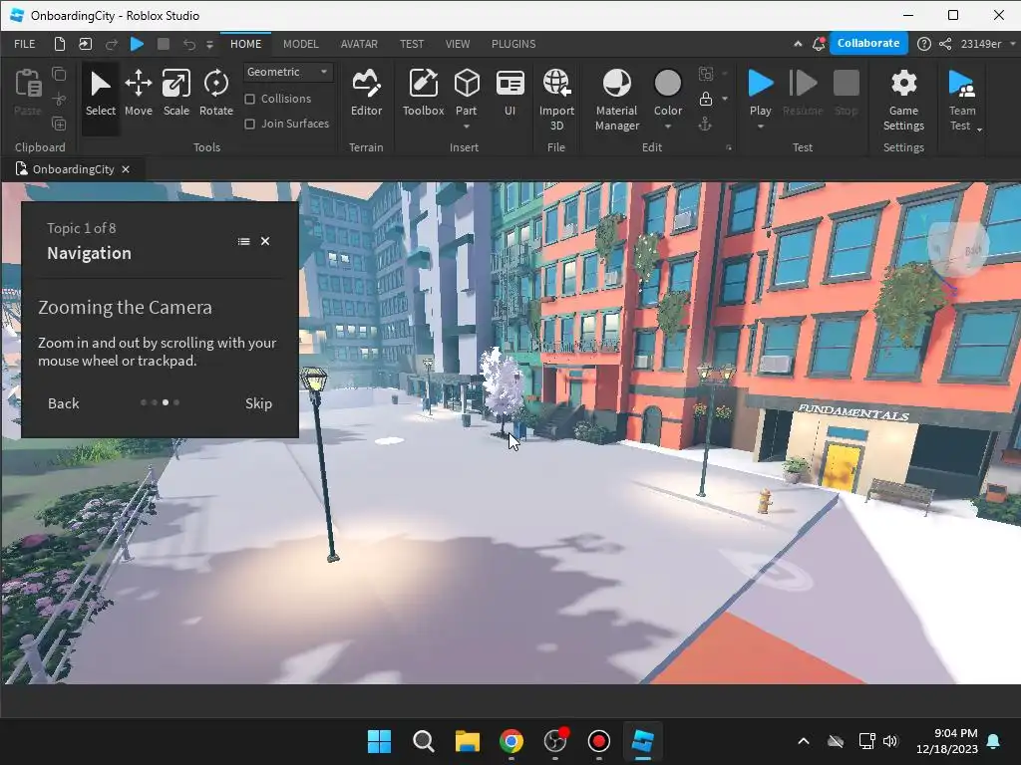The height and width of the screenshot is (765, 1021).
Task: Open Game Settings
Action: [x=903, y=99]
